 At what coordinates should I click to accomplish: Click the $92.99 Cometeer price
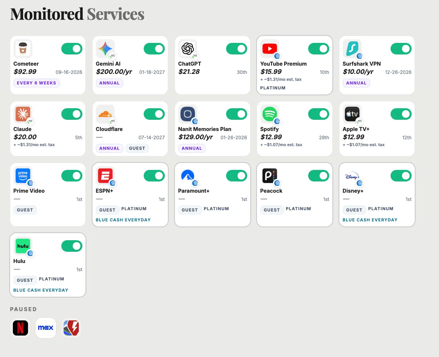tap(25, 72)
